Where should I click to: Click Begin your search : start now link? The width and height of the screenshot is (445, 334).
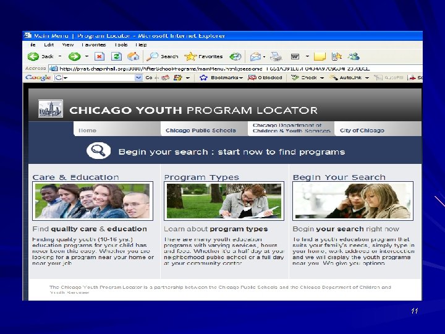232,152
